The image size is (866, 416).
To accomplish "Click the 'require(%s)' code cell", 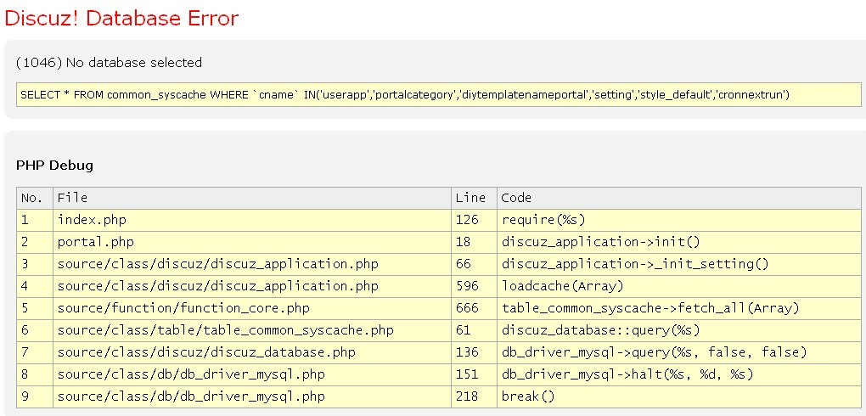I will point(678,220).
